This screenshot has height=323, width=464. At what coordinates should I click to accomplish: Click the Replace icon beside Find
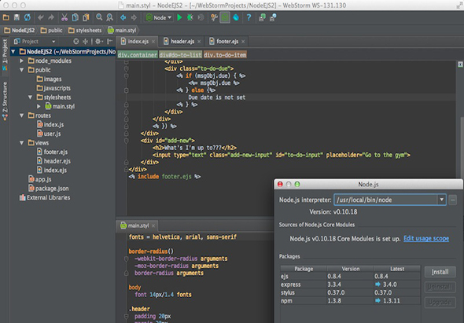[x=110, y=18]
